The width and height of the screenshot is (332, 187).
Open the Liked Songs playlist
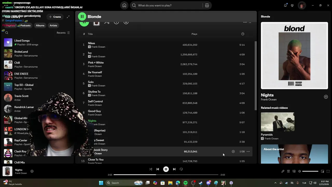tap(38, 42)
